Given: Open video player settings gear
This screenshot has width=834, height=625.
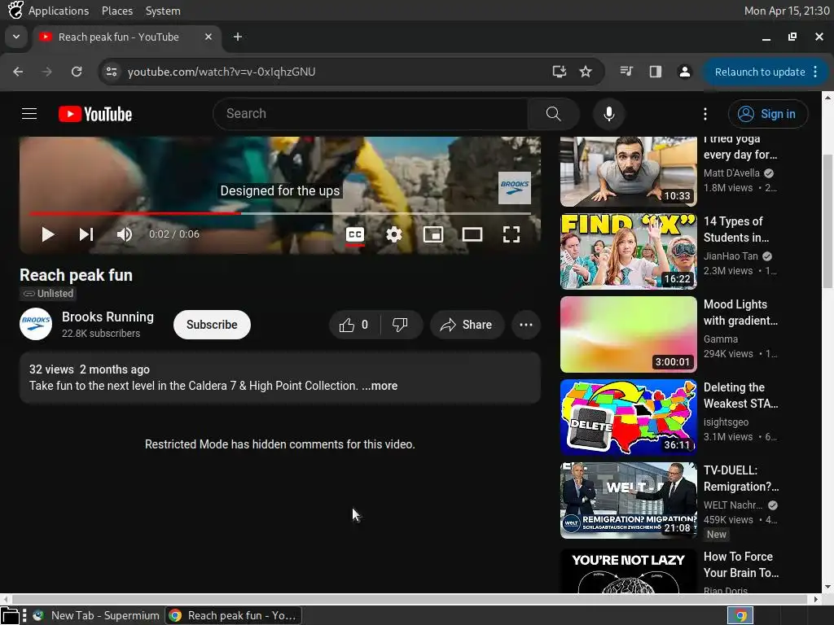Looking at the screenshot, I should pos(394,234).
